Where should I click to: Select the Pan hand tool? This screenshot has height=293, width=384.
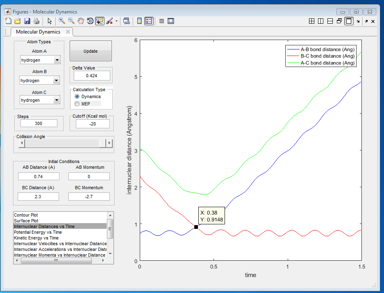point(81,21)
